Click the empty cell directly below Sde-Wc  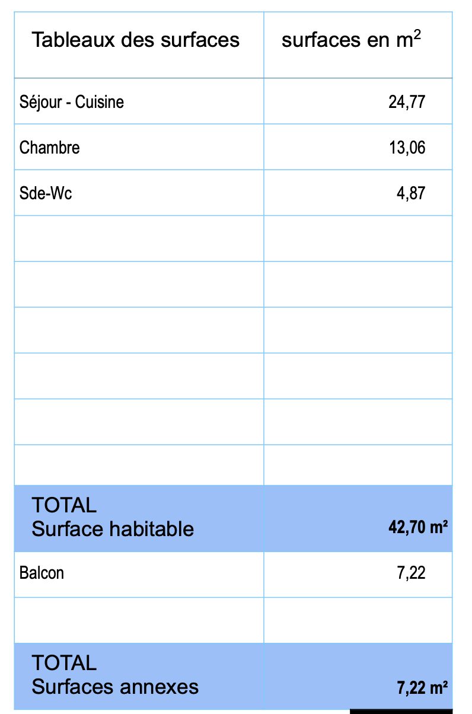point(139,238)
